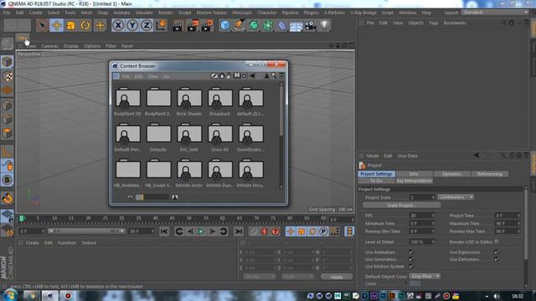The height and width of the screenshot is (301, 536).
Task: Switch to Project Settings tab
Action: 376,174
